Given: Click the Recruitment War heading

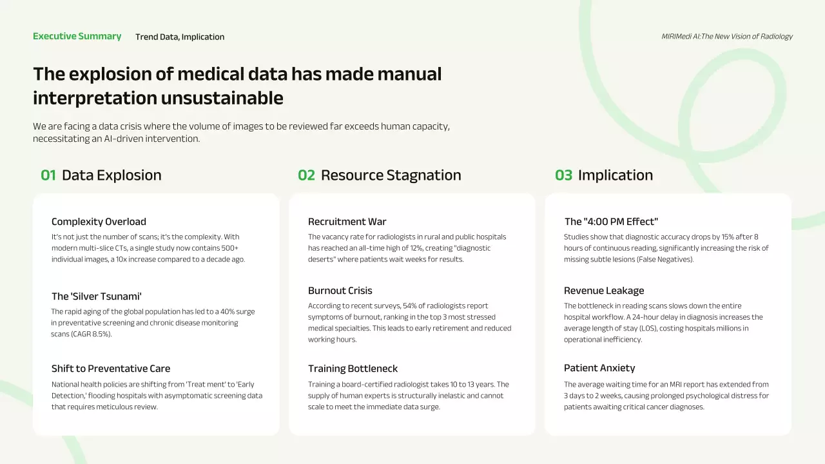Looking at the screenshot, I should pos(347,222).
